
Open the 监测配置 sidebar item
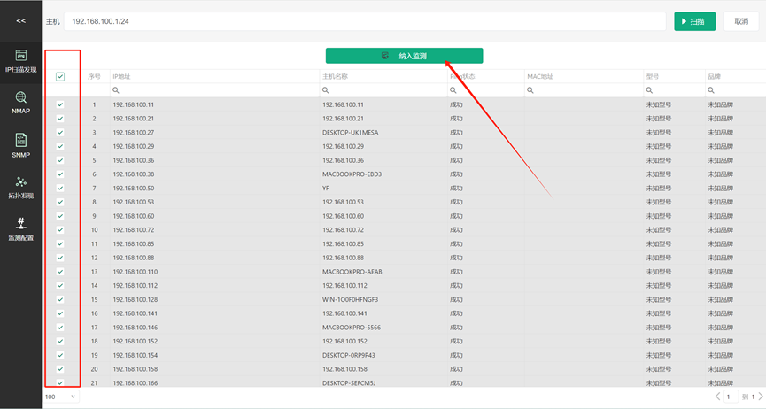click(20, 229)
